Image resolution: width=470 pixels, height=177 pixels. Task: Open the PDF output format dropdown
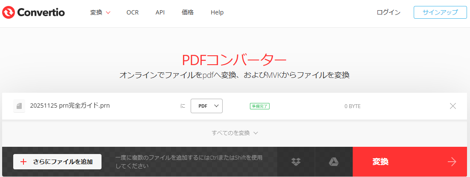pos(206,106)
